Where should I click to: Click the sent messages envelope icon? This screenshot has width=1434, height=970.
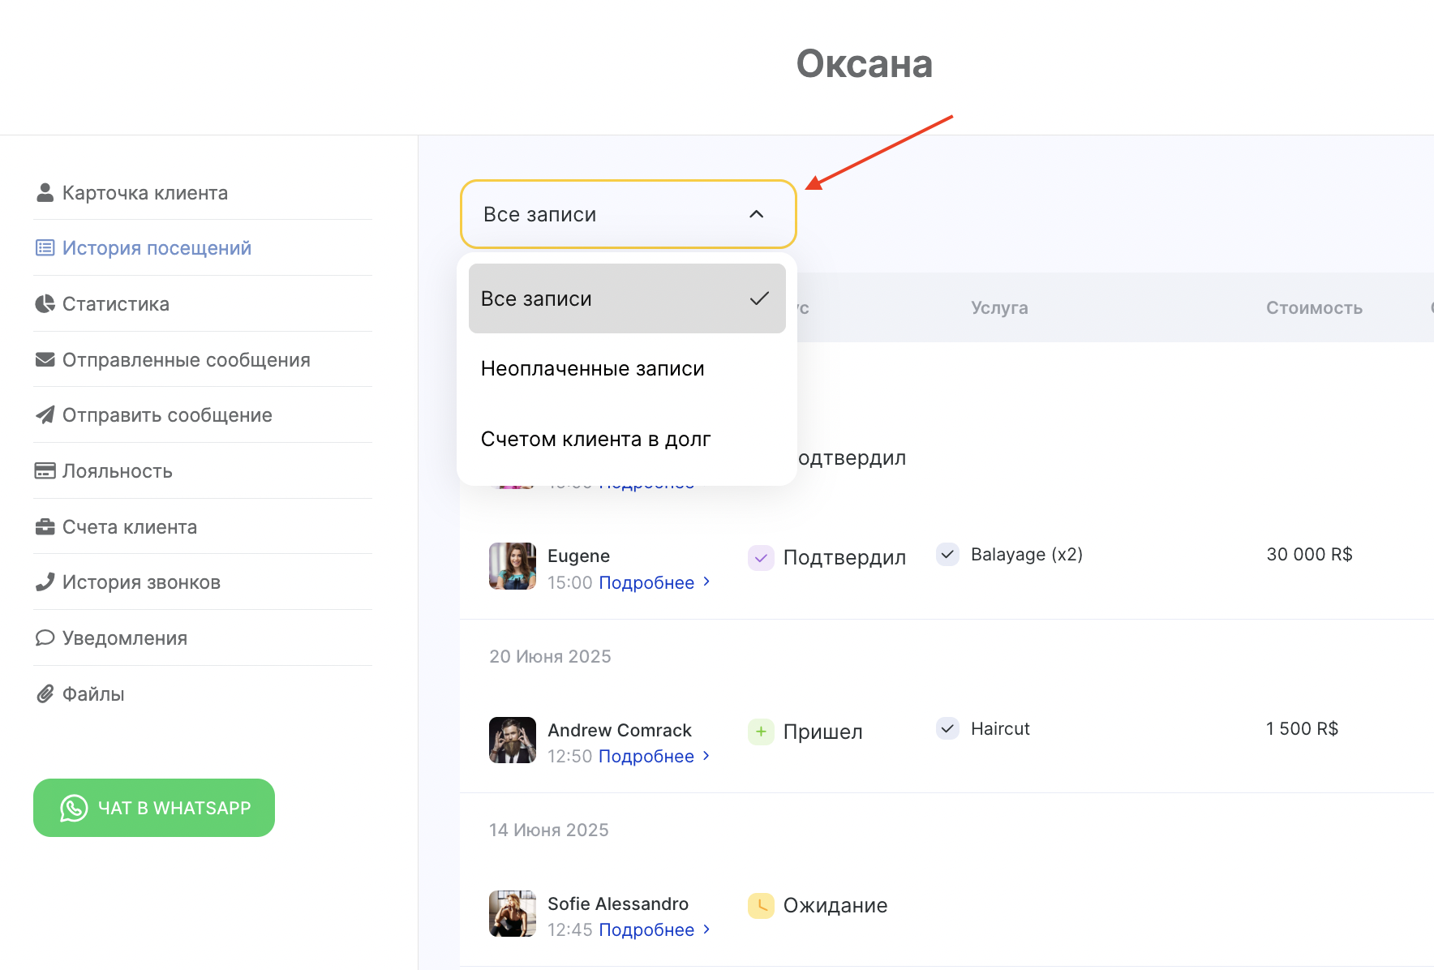[x=45, y=359]
